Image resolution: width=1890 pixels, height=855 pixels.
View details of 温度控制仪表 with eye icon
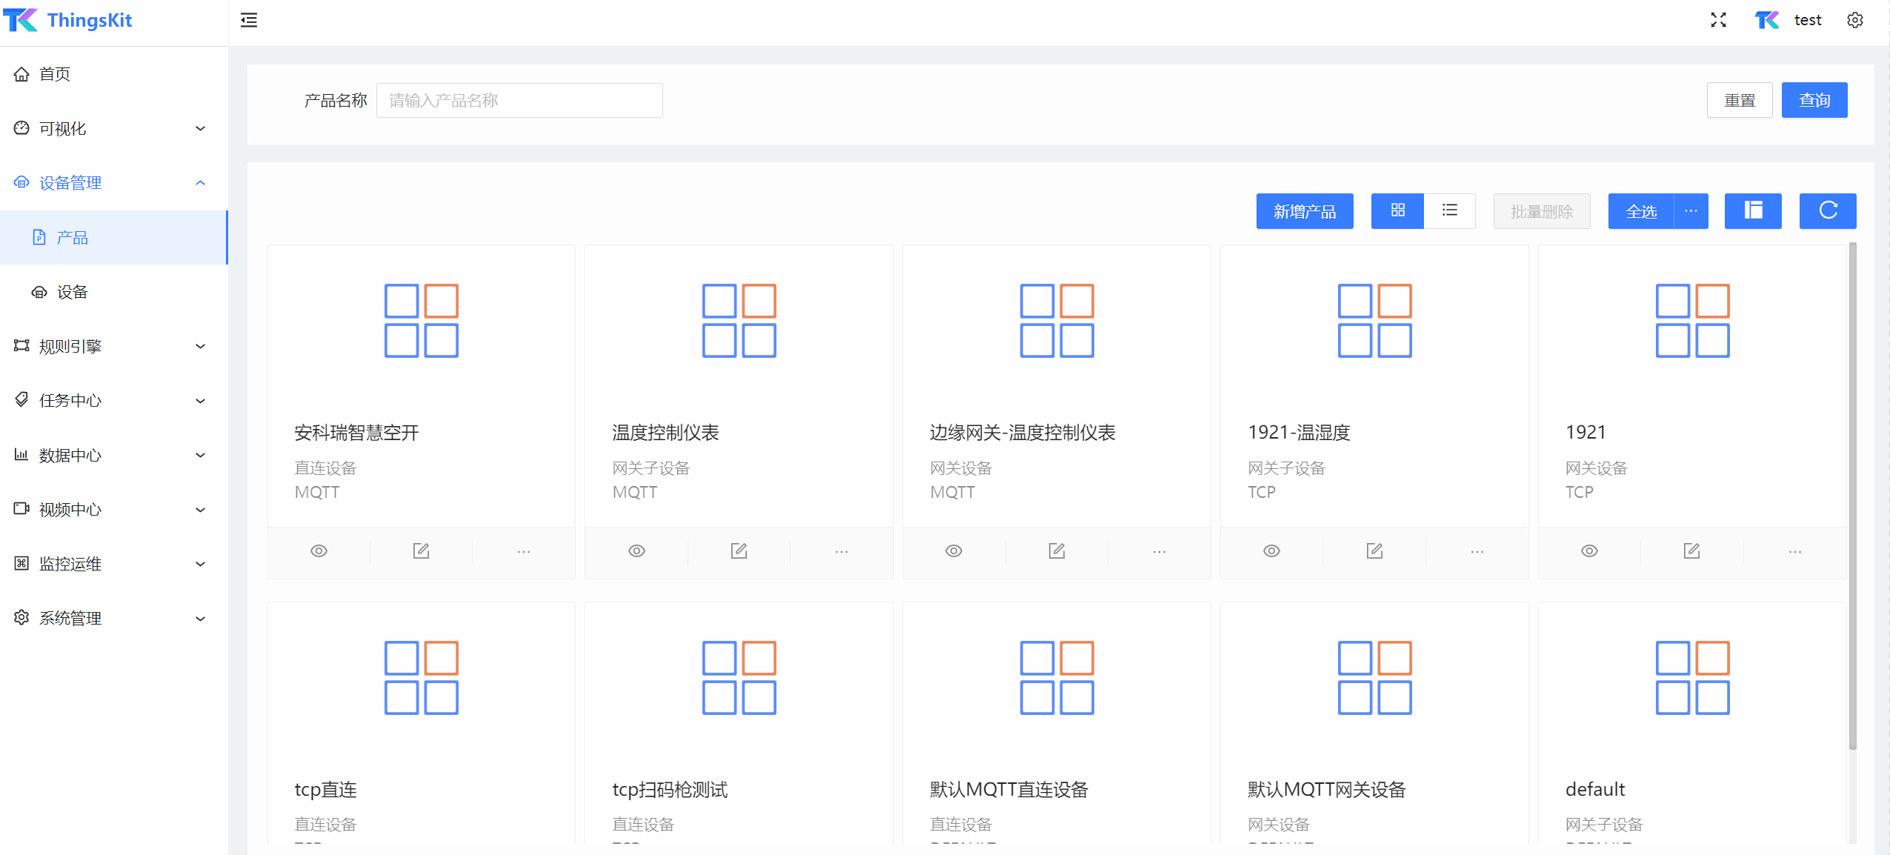[x=636, y=551]
